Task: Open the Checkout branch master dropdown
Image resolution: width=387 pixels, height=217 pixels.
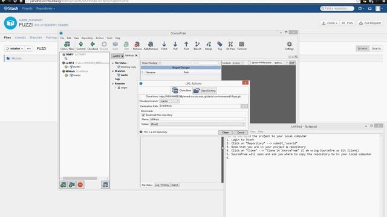Action: point(169,101)
